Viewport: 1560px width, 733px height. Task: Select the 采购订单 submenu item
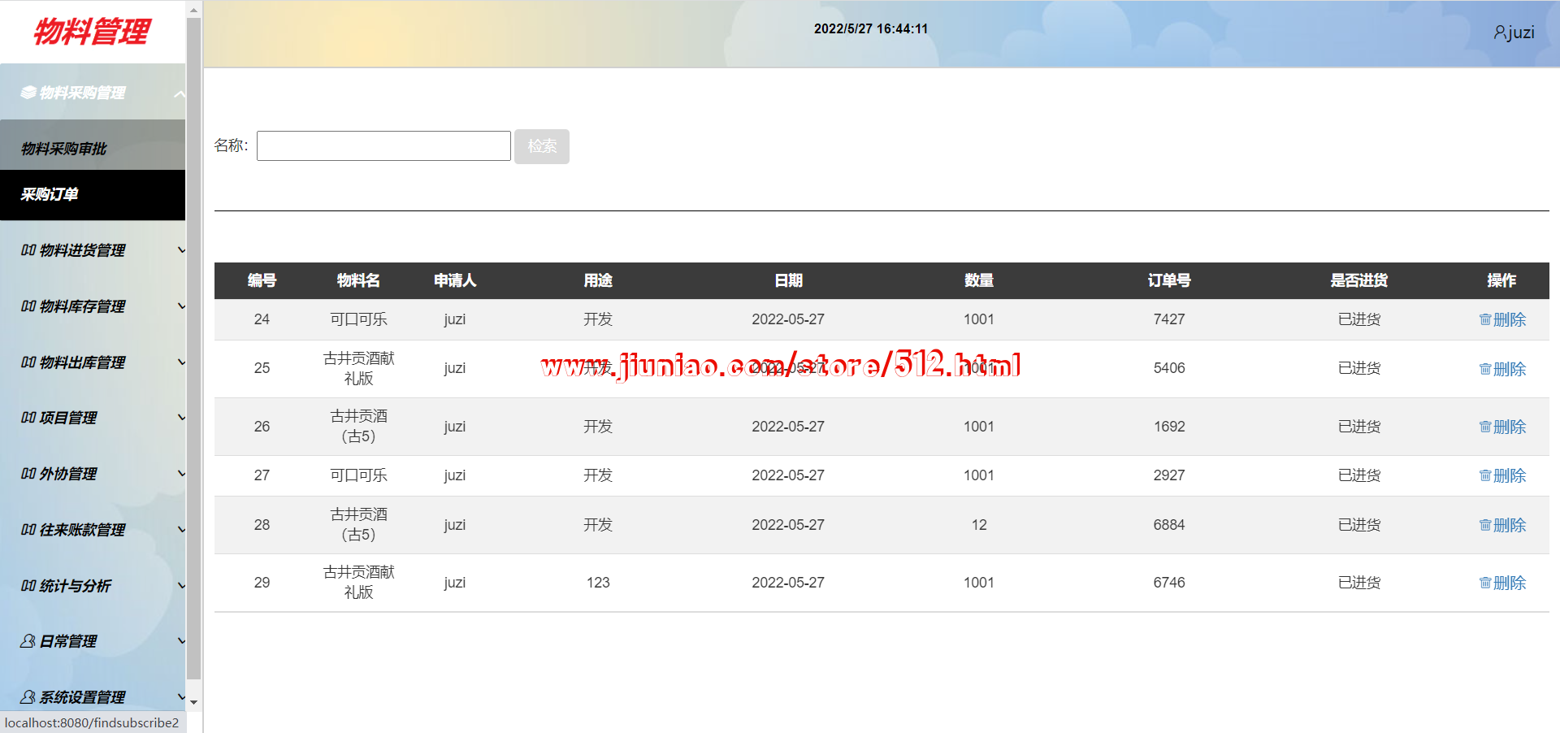(x=93, y=194)
